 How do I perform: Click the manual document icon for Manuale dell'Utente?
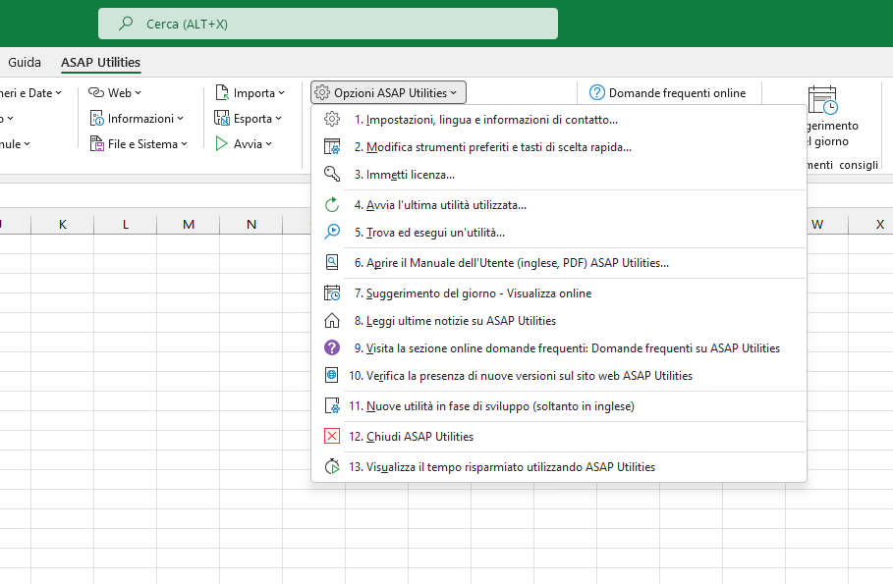(x=332, y=262)
